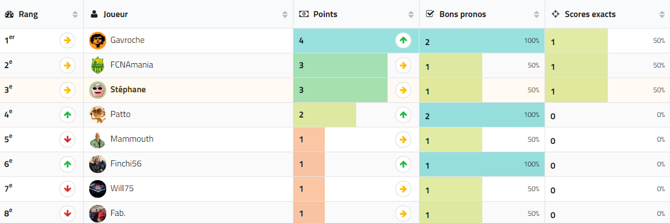The height and width of the screenshot is (223, 670).
Task: Click the Finchi56 player name
Action: [x=126, y=164]
